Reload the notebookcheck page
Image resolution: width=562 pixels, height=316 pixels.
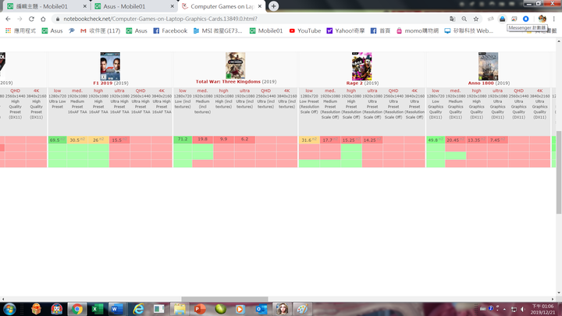point(31,19)
